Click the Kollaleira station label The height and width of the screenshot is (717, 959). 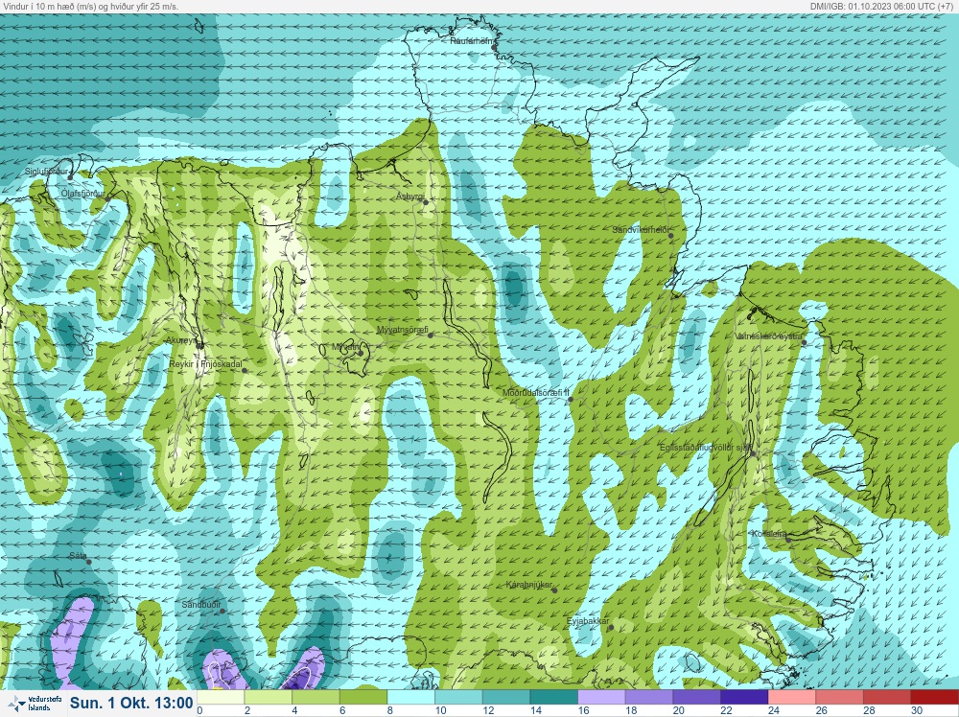coord(769,534)
